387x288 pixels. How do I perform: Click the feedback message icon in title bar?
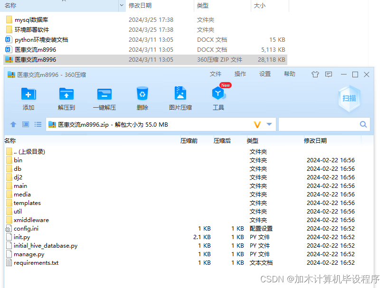click(x=329, y=74)
